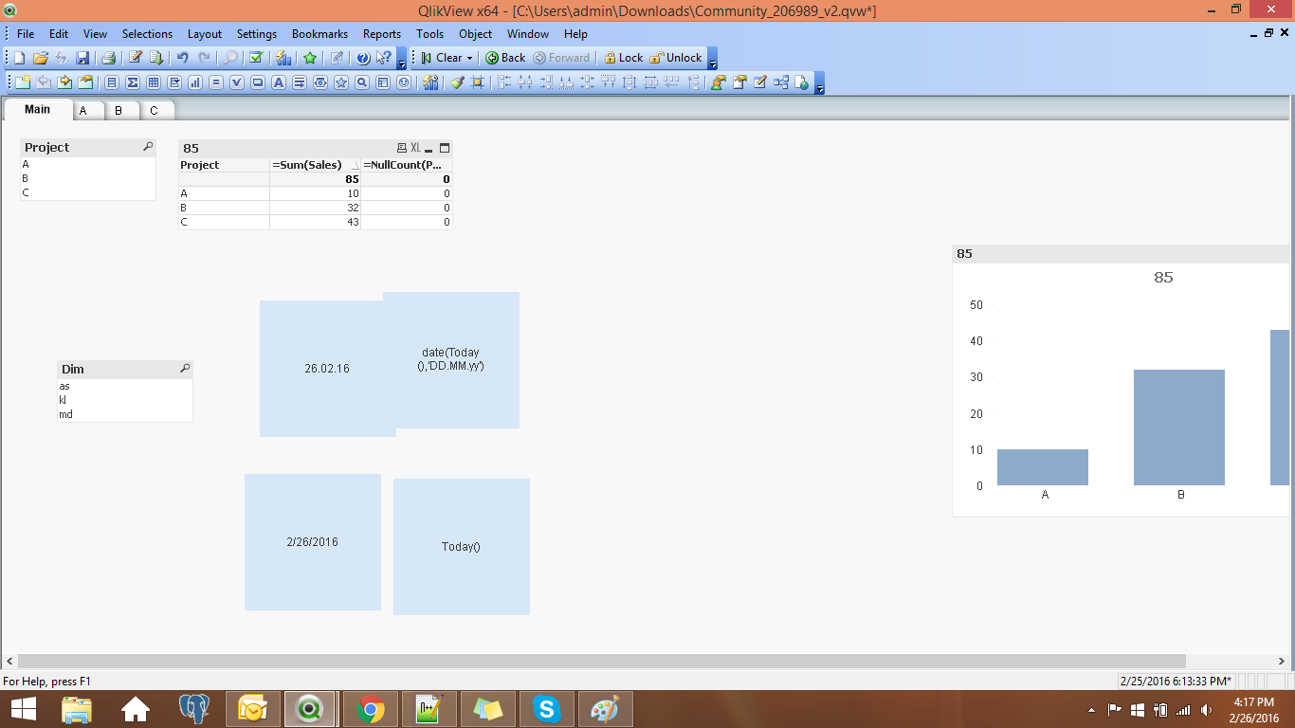Print using the printer toolbar icon
This screenshot has width=1295, height=728.
pyautogui.click(x=108, y=58)
